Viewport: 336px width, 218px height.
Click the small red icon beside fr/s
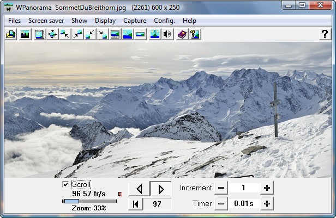click(120, 194)
